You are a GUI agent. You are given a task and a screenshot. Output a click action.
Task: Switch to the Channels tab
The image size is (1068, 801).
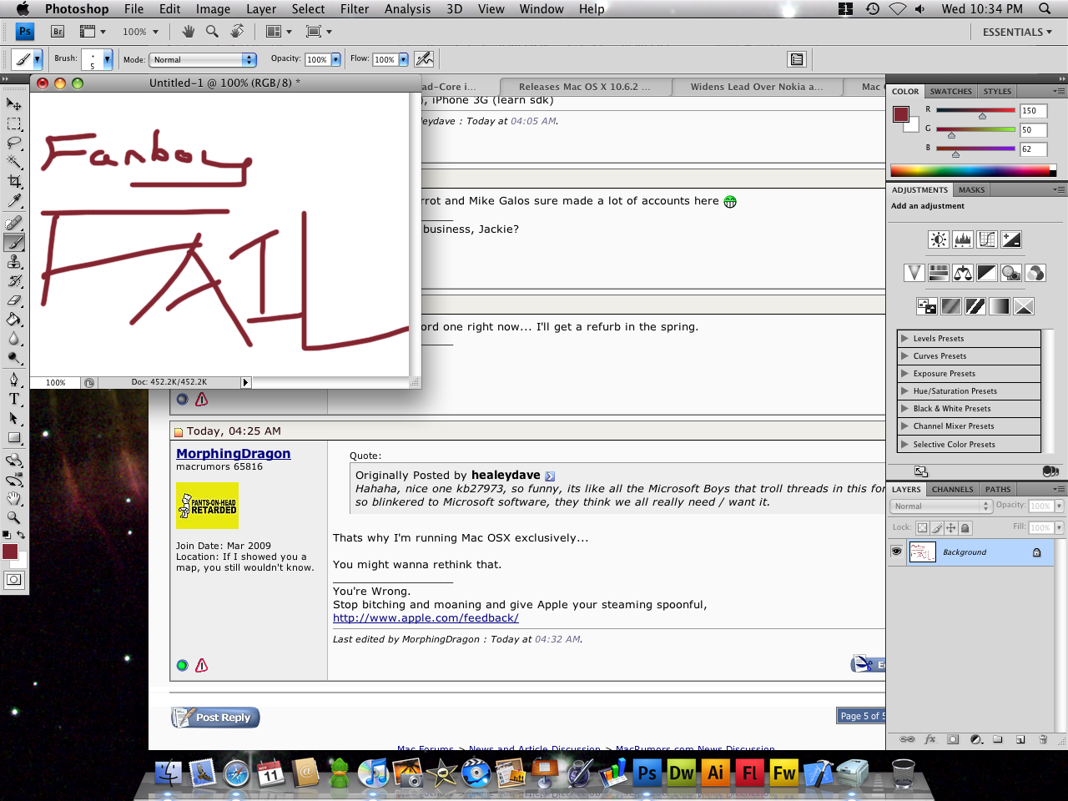coord(953,490)
